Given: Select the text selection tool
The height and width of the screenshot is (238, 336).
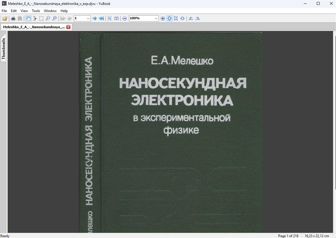Looking at the screenshot, I should click(35, 18).
